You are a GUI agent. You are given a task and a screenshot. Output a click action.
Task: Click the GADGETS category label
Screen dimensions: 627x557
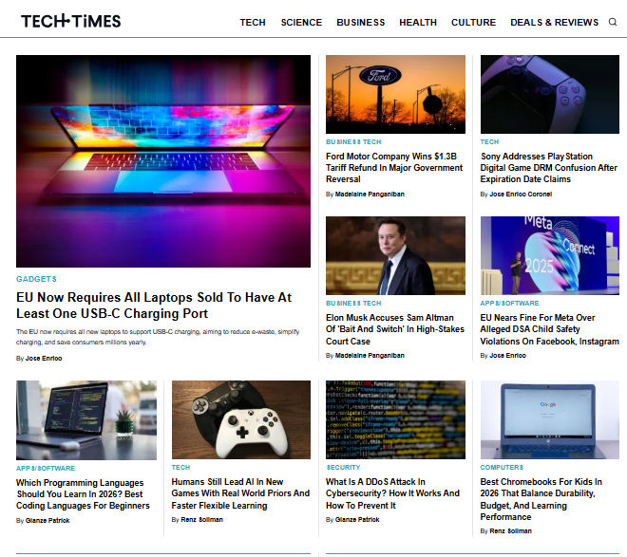coord(36,279)
